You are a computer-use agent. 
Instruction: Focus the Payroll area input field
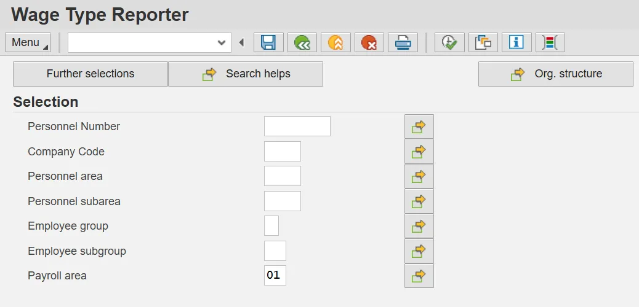pos(275,276)
